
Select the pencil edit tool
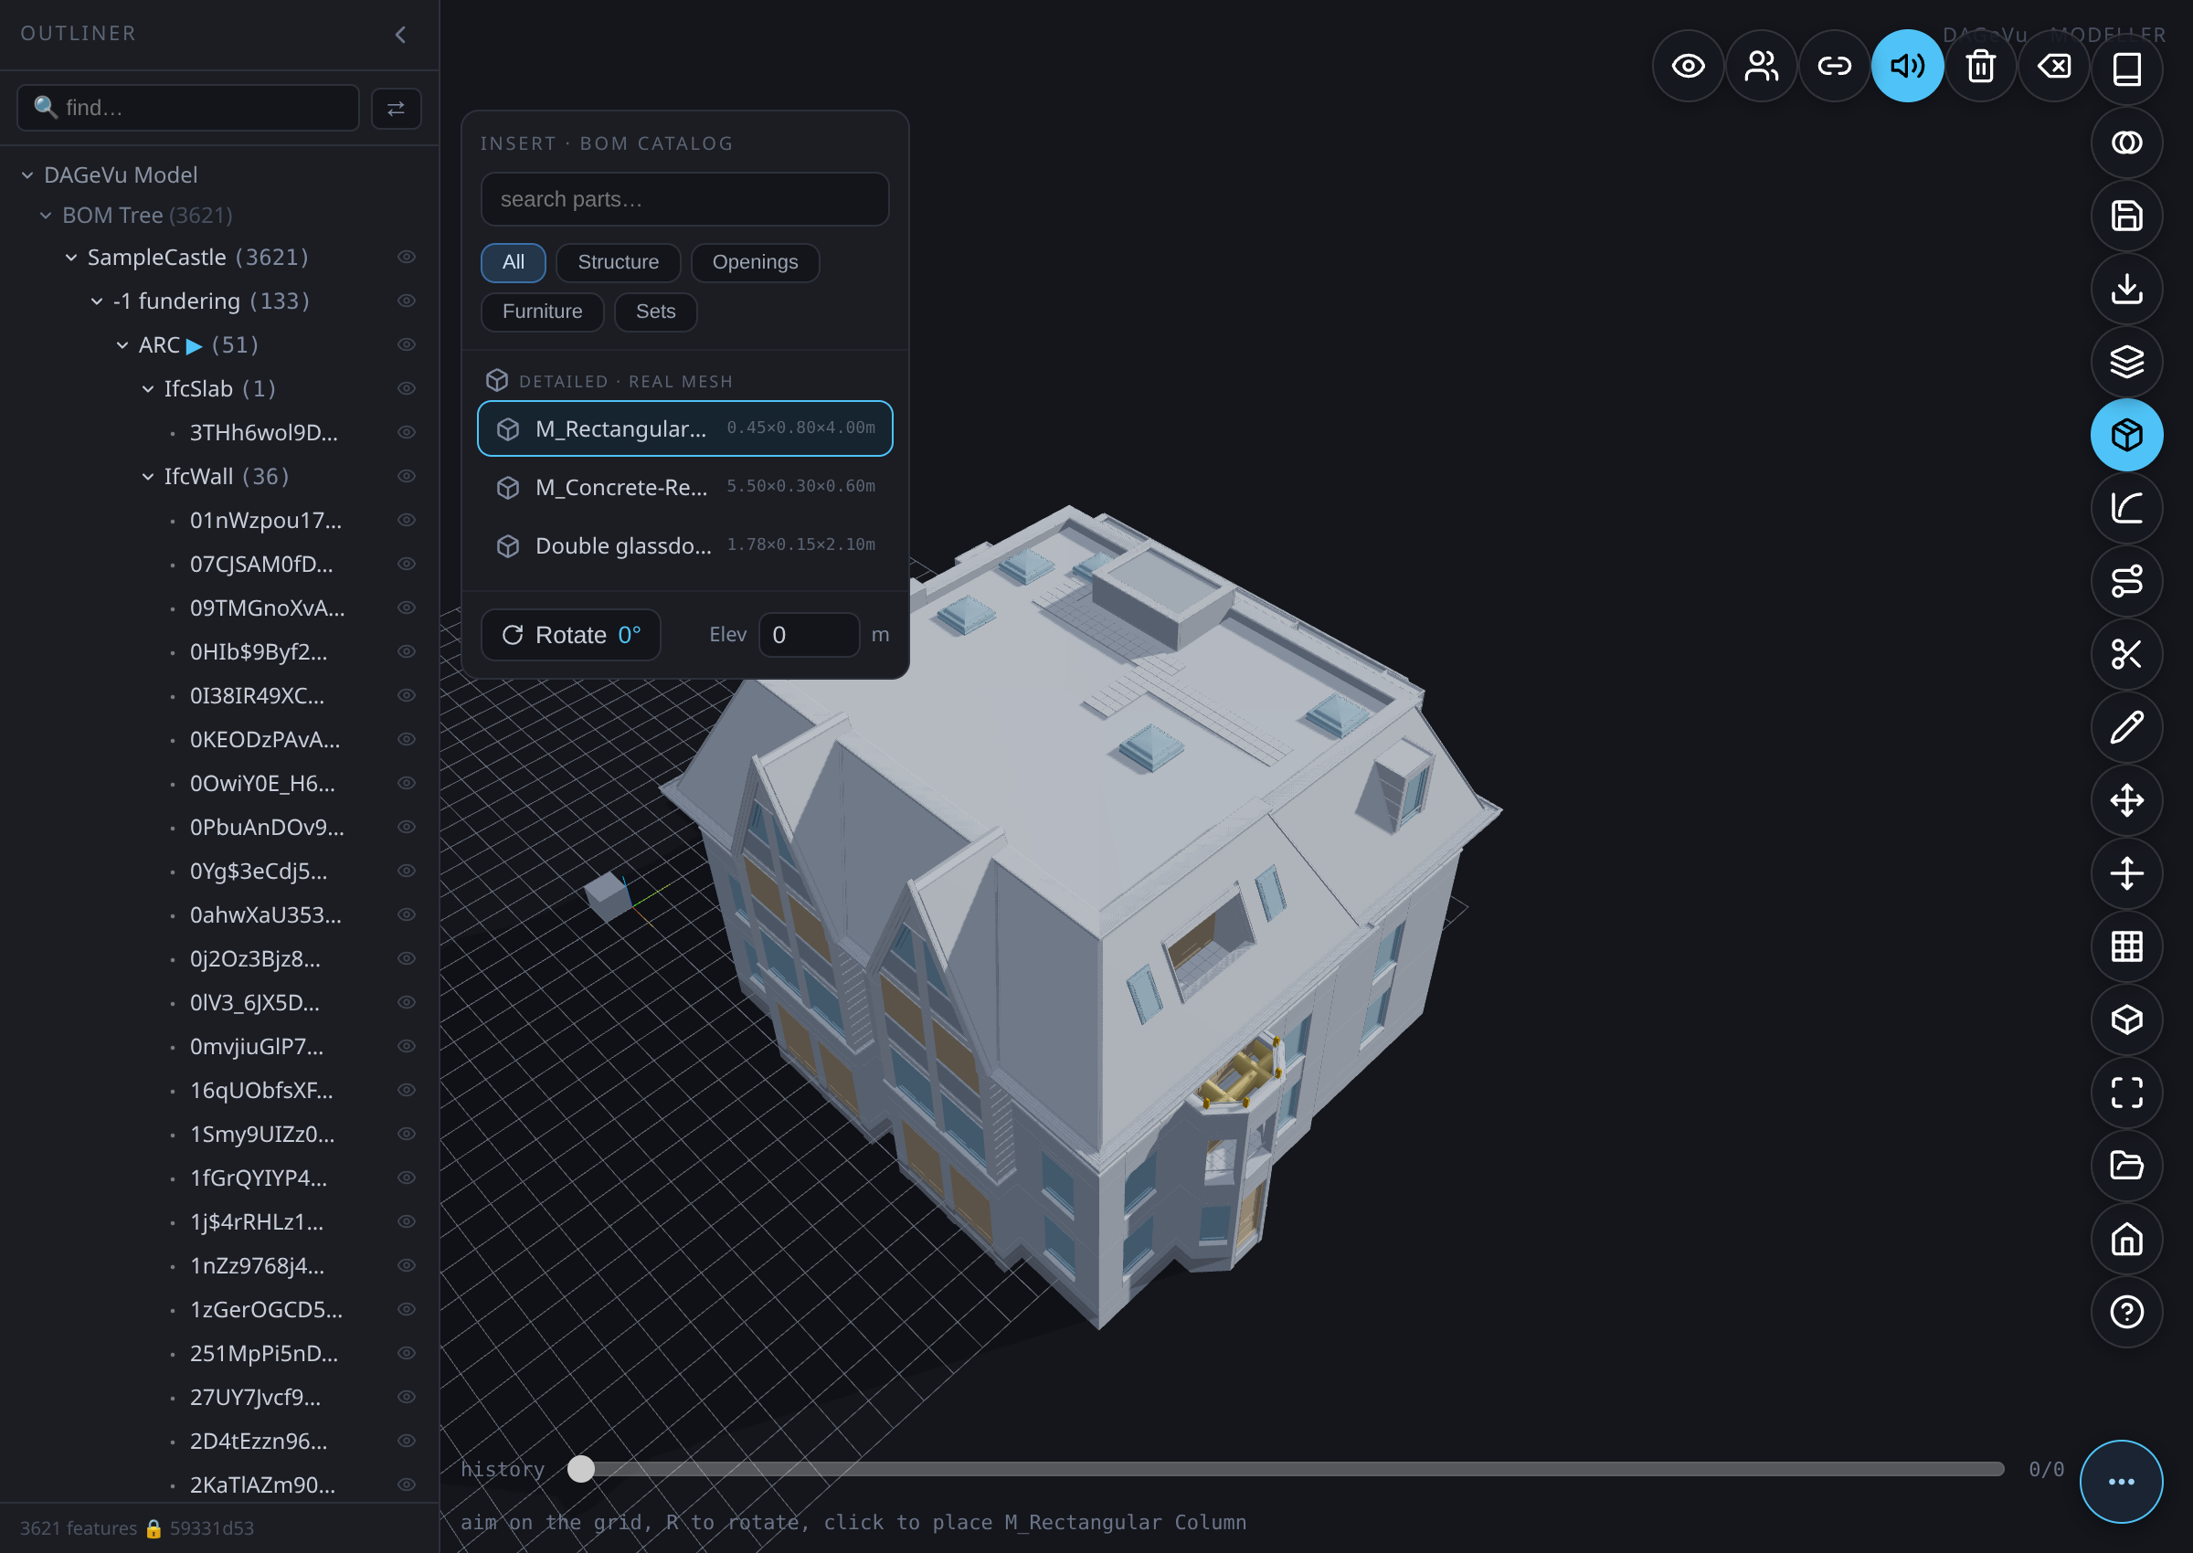(x=2126, y=728)
